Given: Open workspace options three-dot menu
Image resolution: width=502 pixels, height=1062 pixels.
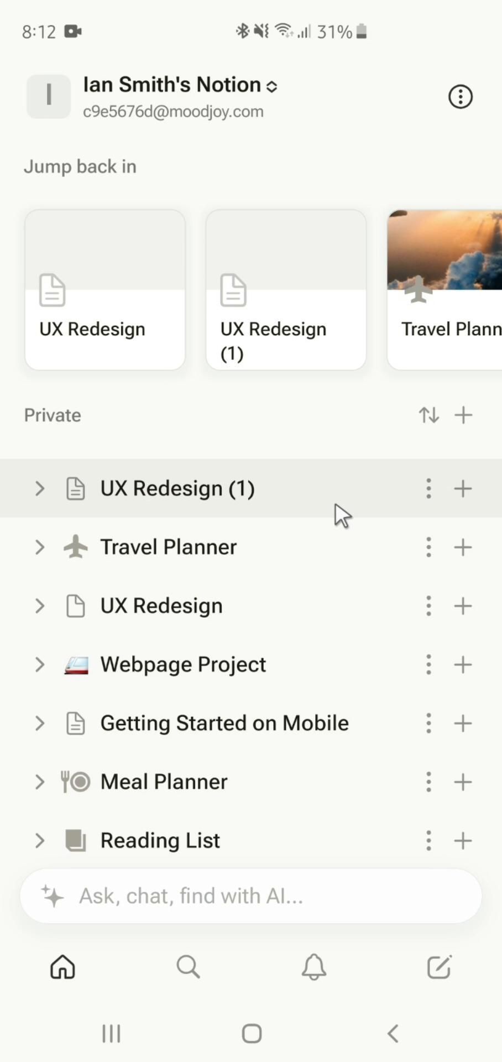Looking at the screenshot, I should click(x=460, y=97).
